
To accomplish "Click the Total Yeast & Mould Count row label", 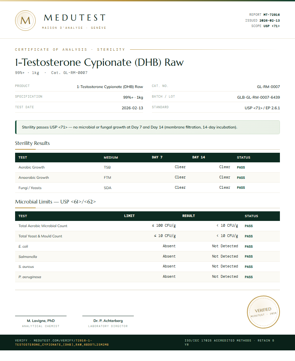I will pyautogui.click(x=40, y=236).
